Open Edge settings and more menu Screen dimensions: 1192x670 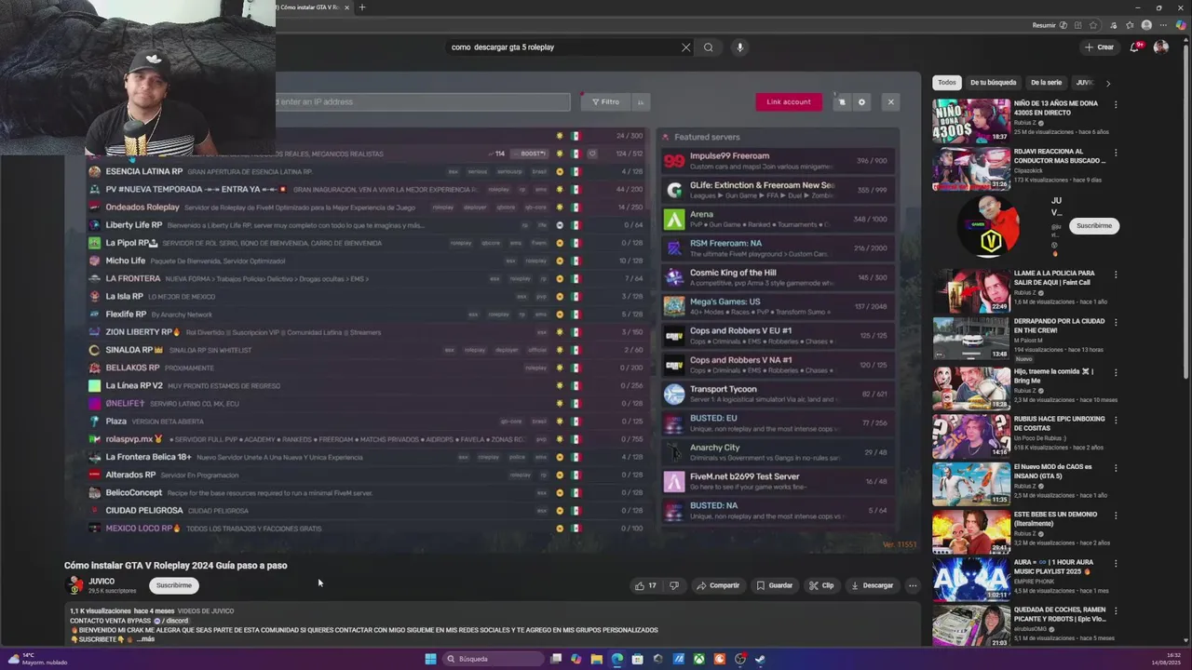click(x=1163, y=25)
